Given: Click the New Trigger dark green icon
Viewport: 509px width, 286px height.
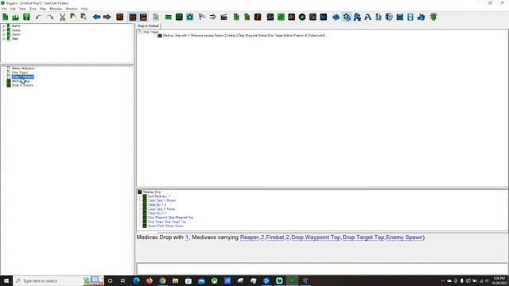Looking at the screenshot, I should (179, 17).
